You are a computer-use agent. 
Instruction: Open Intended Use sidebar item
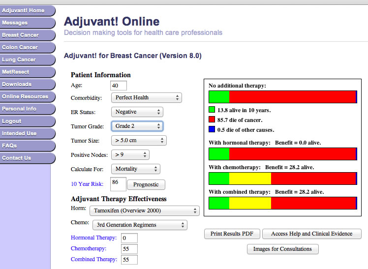point(28,133)
